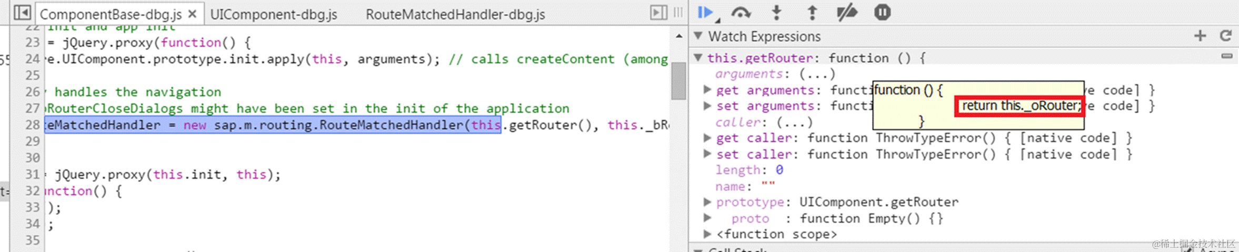Screen dimensions: 1239x252
Task: Open the RouteMatchedHandler-dbg.js tab
Action: tap(455, 14)
